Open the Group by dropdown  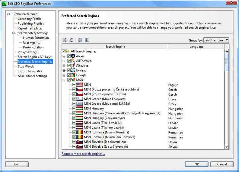(x=216, y=40)
